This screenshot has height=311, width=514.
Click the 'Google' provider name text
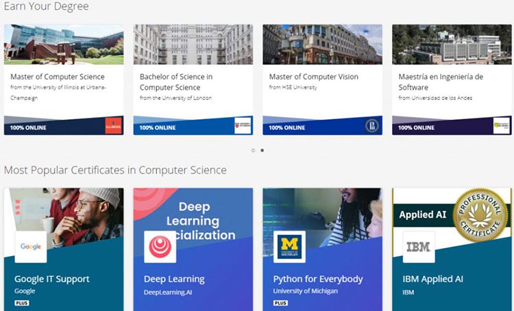tap(25, 291)
